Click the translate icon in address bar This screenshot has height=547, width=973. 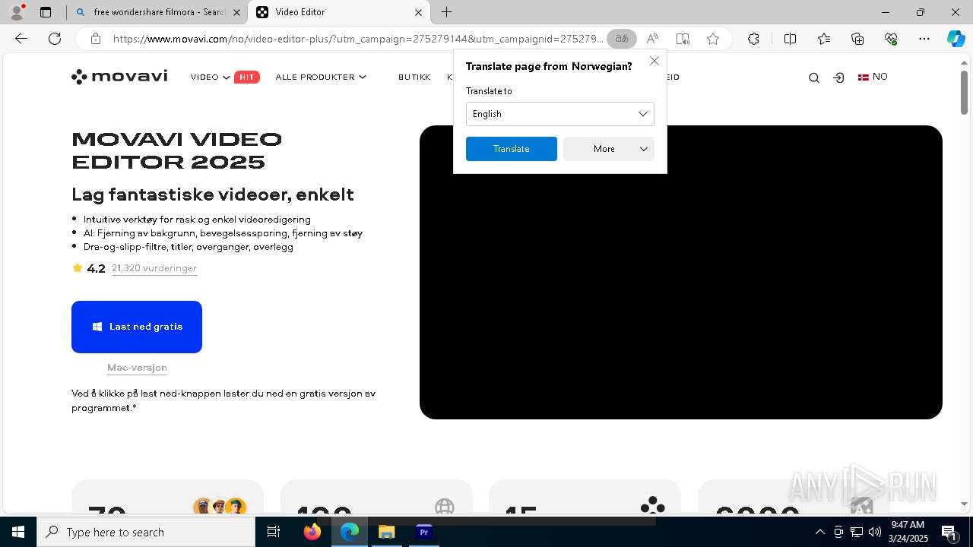pyautogui.click(x=622, y=39)
